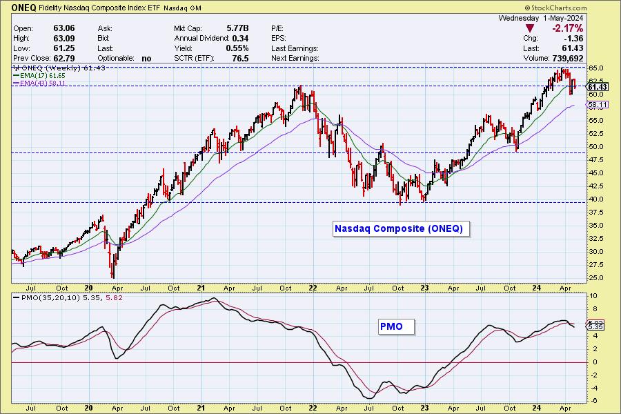Click the 'P/E:' label
The width and height of the screenshot is (621, 414).
[277, 28]
